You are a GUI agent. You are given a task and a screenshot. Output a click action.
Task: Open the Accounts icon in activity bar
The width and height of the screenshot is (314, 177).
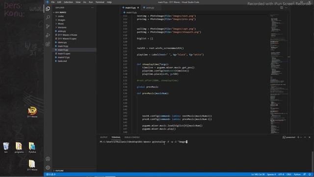tap(48, 159)
